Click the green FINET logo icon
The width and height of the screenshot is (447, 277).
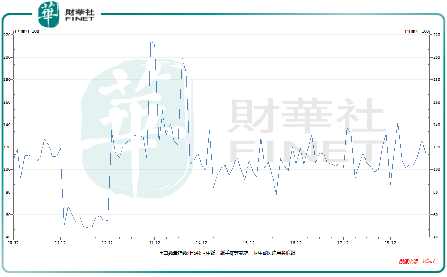(49, 14)
